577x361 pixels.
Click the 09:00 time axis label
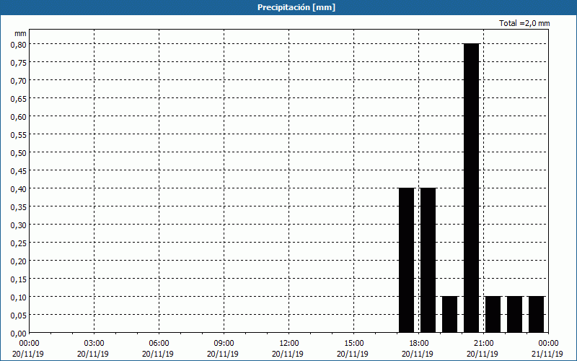pos(224,344)
